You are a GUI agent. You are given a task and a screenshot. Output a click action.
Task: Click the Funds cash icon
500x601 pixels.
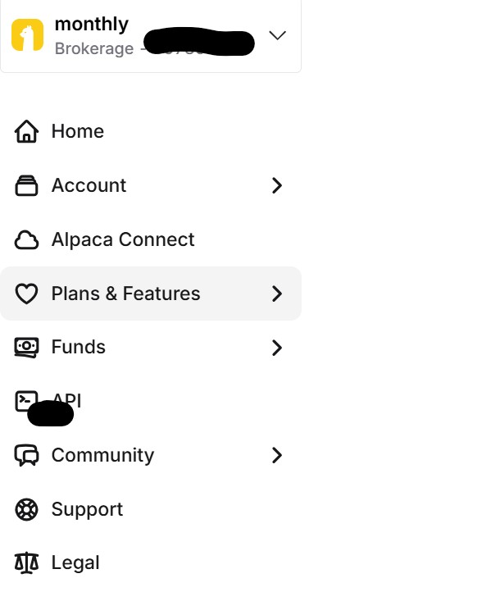coord(27,348)
